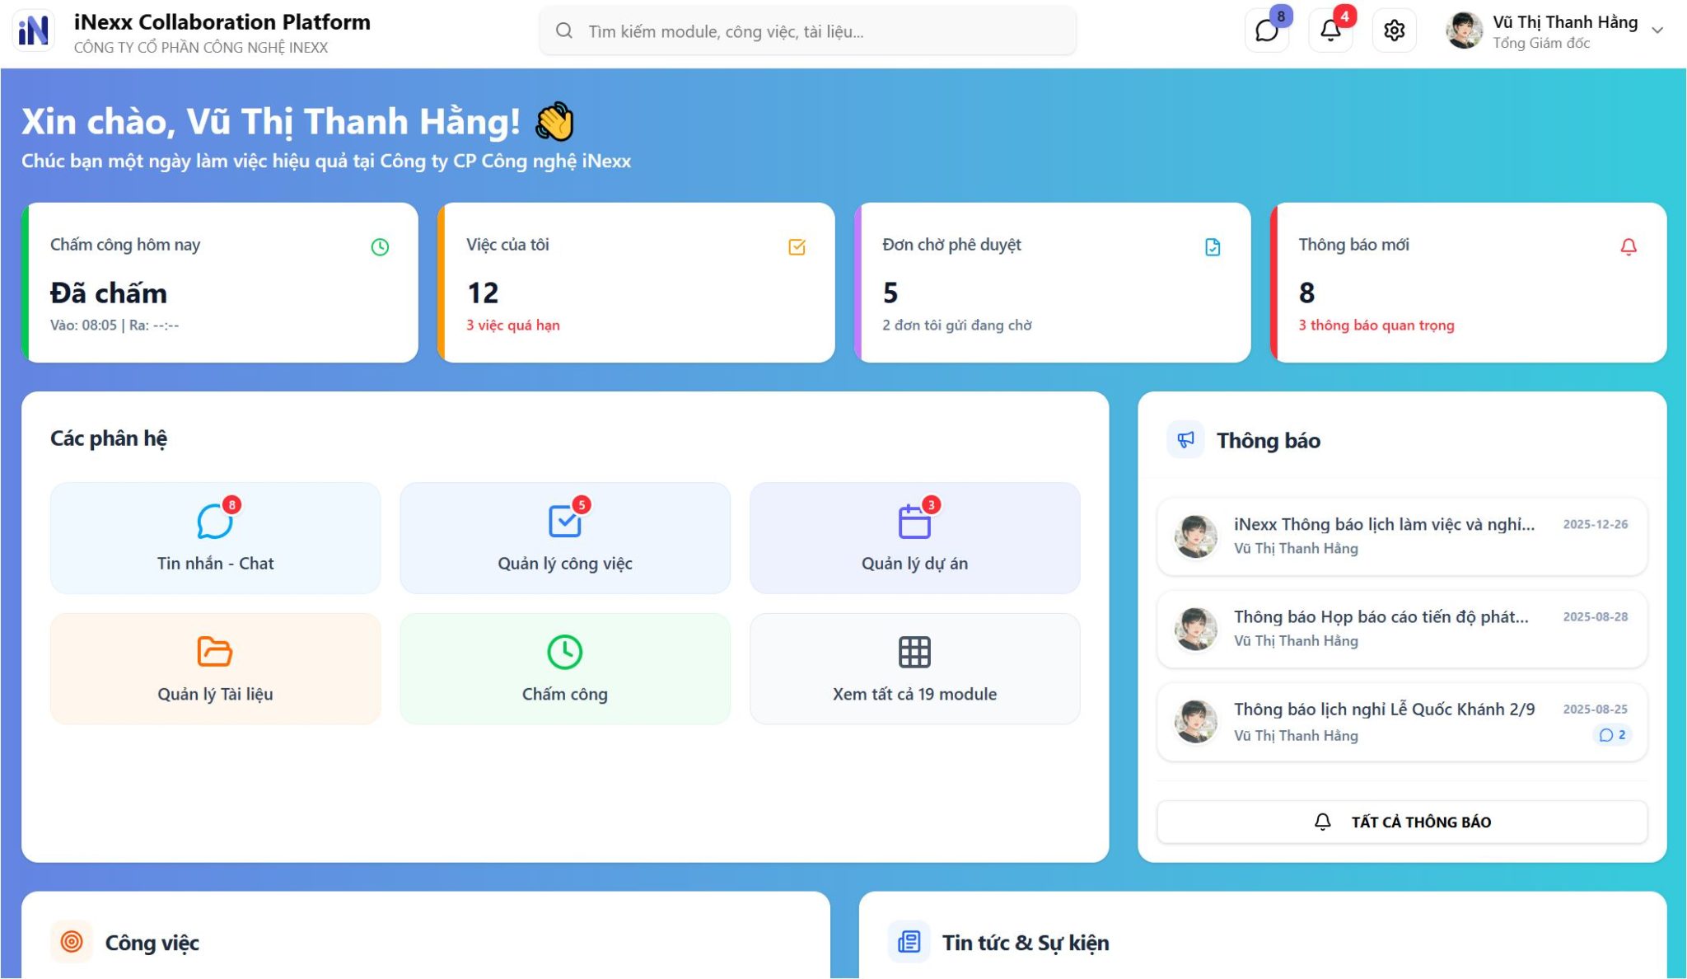This screenshot has width=1687, height=979.
Task: Click Vũ Thị Thanh Hằng profile avatar
Action: pyautogui.click(x=1464, y=31)
